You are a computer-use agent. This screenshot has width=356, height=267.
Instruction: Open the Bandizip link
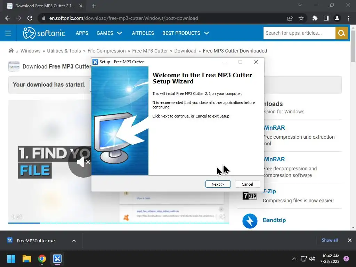coord(274,220)
